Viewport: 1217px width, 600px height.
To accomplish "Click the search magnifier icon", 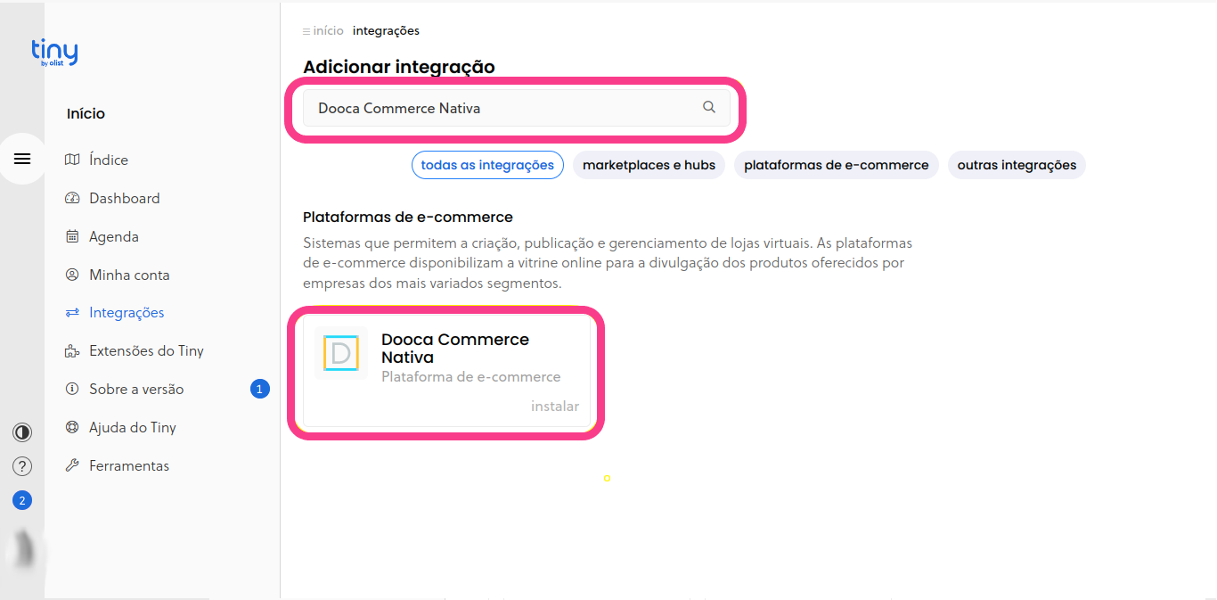I will [709, 107].
